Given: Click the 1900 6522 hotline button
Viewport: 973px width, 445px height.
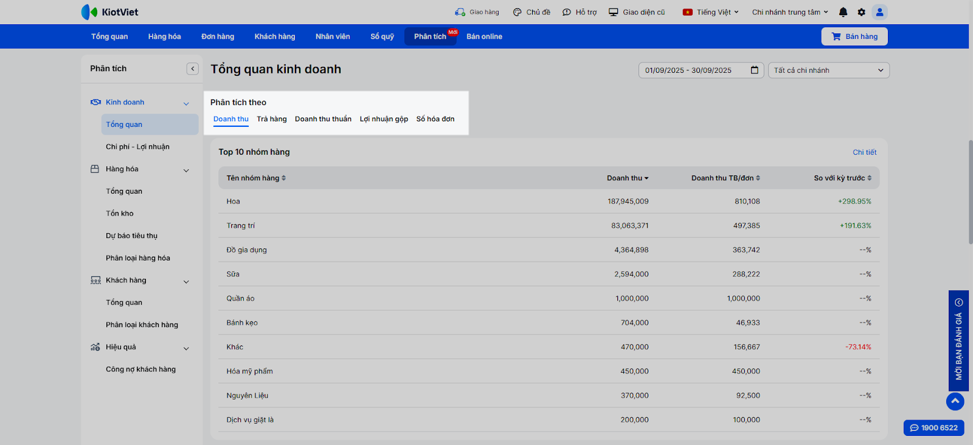Looking at the screenshot, I should (933, 428).
